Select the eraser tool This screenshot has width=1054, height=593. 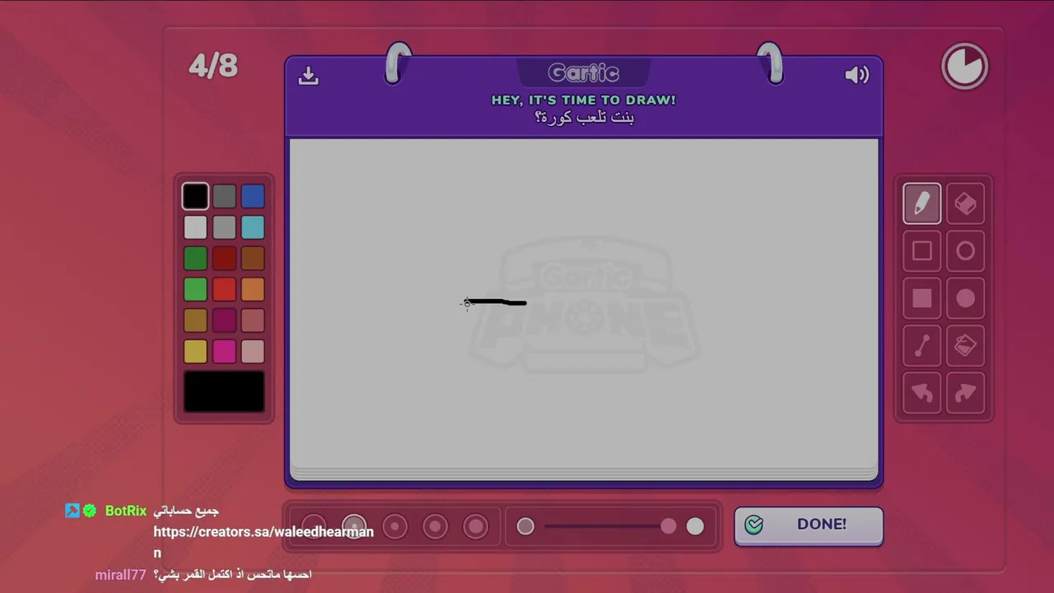[x=965, y=203]
